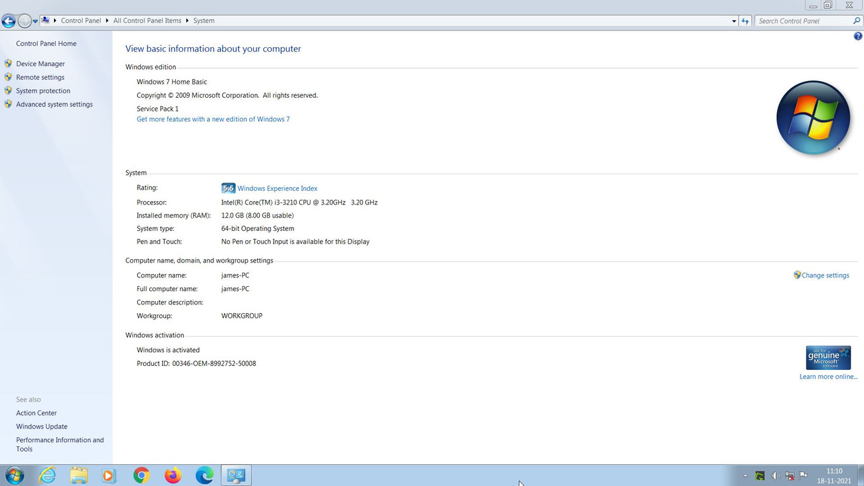The width and height of the screenshot is (864, 486).
Task: Click the shield icon beside Advanced system settings
Action: click(8, 104)
